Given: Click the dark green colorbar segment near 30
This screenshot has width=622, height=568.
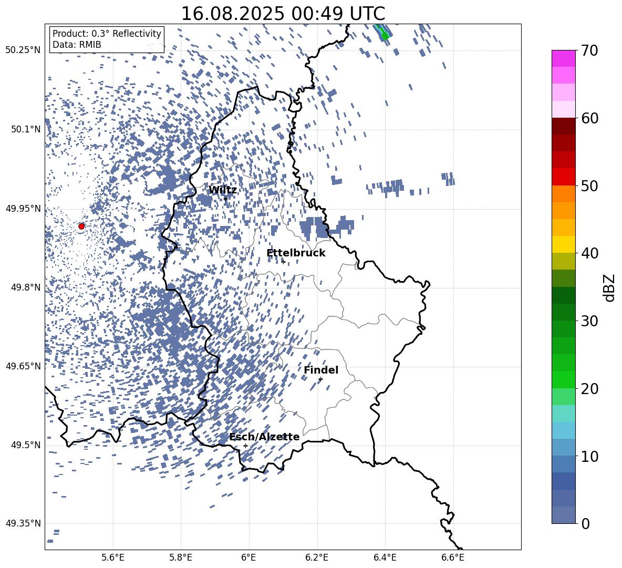Looking at the screenshot, I should pyautogui.click(x=563, y=312).
